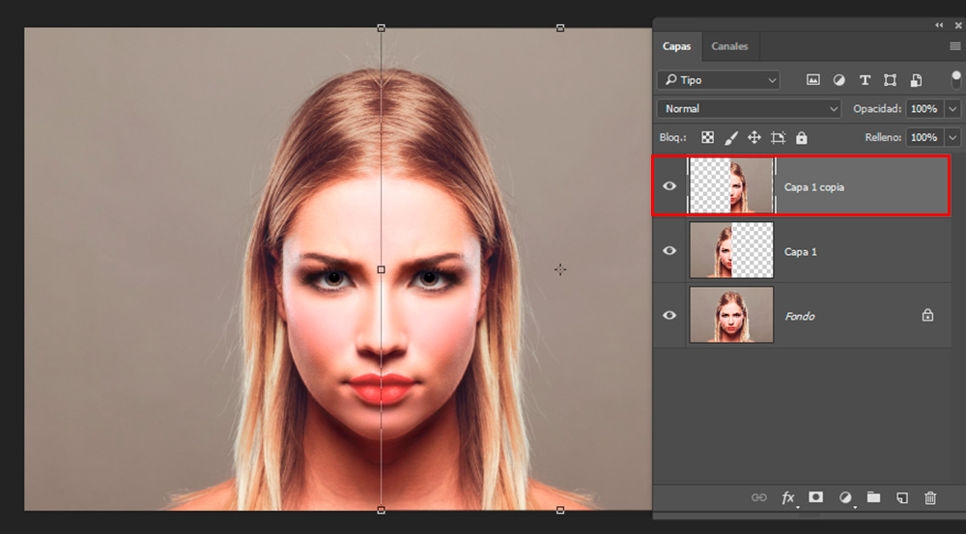Delete layer with trash icon

(930, 497)
